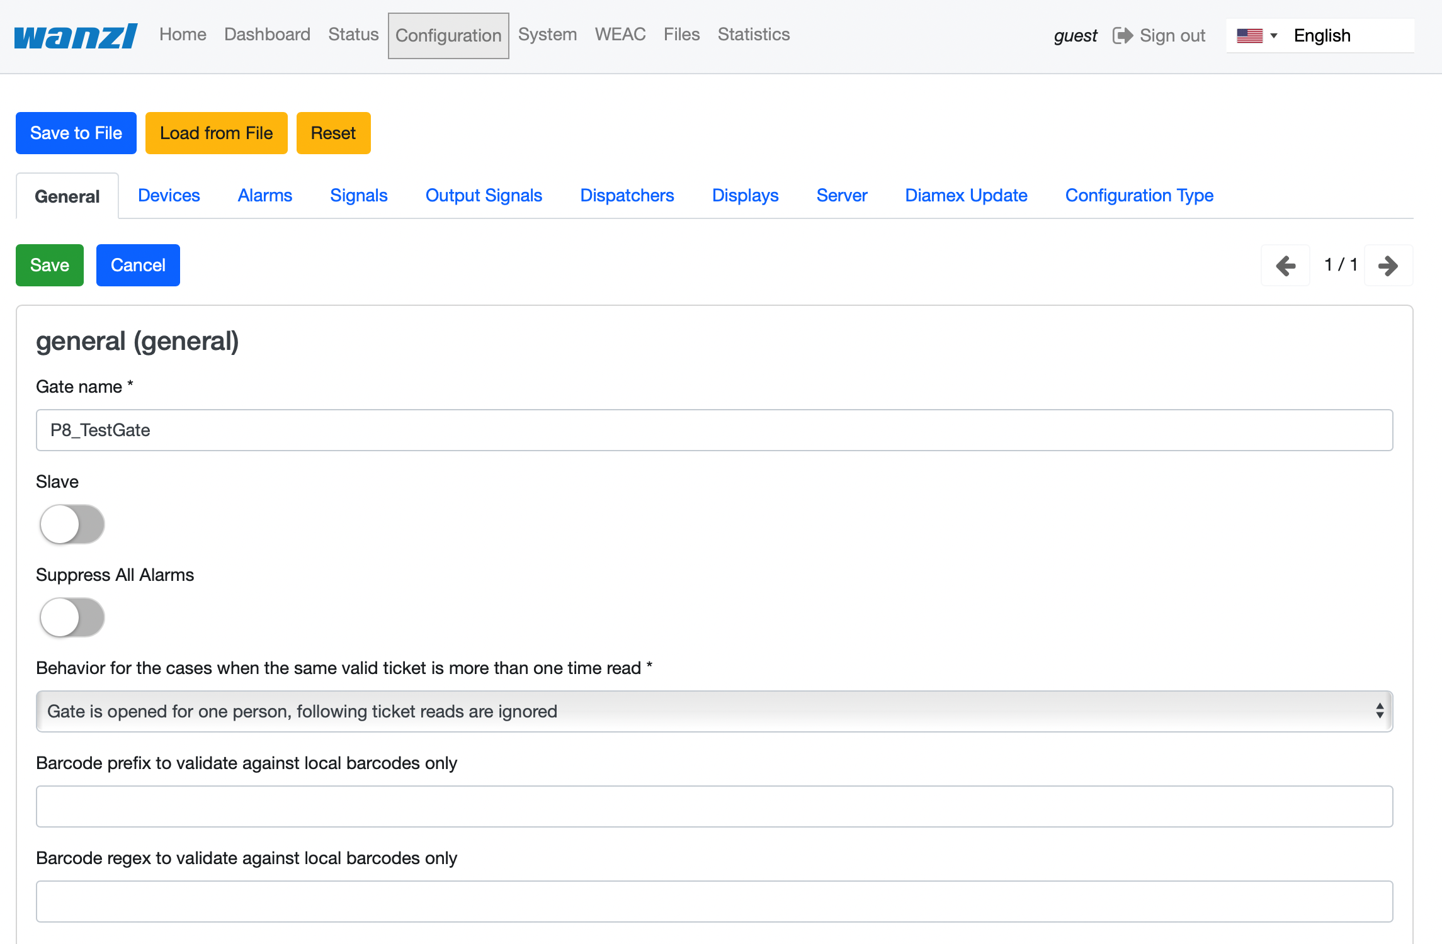Select Configuration in the navigation bar
The height and width of the screenshot is (944, 1442).
(448, 36)
